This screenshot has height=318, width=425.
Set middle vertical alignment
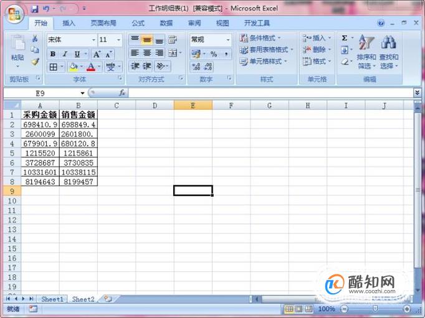click(147, 40)
